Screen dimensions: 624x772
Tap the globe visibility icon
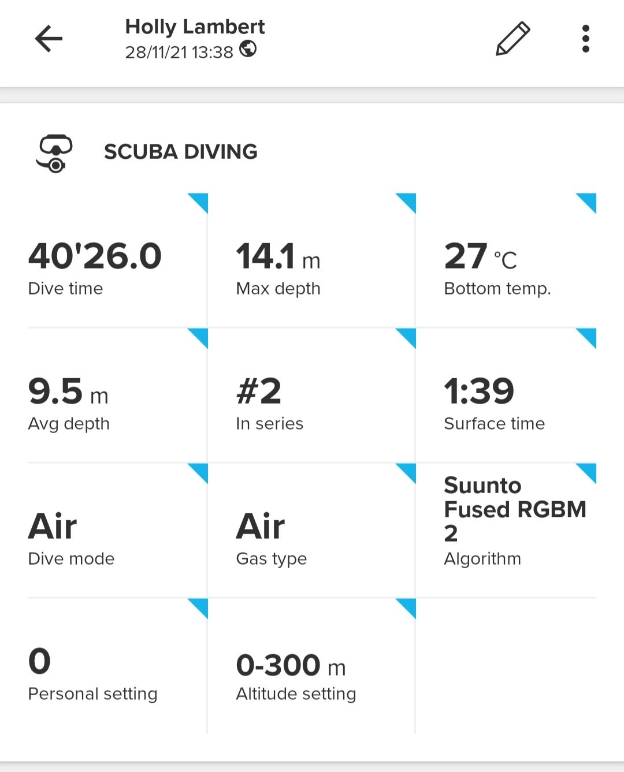[x=248, y=50]
